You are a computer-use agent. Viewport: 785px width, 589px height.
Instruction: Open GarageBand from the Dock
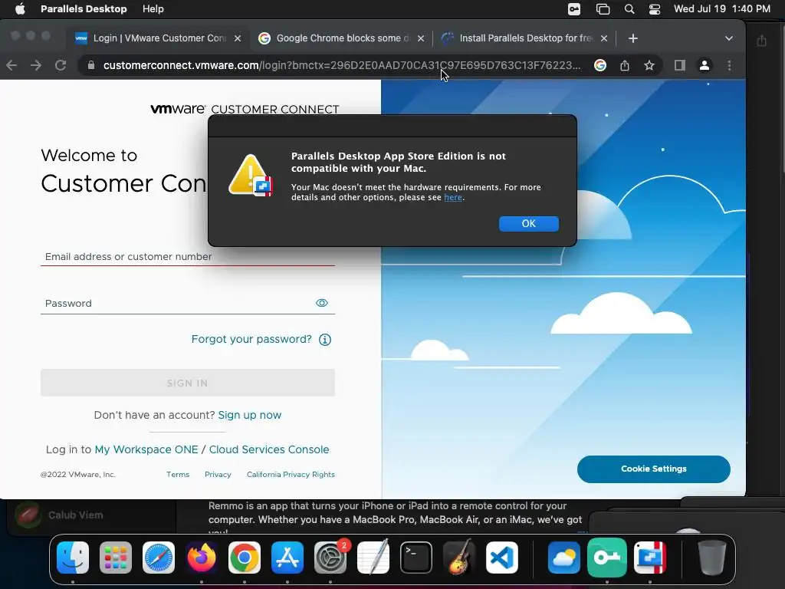[459, 557]
